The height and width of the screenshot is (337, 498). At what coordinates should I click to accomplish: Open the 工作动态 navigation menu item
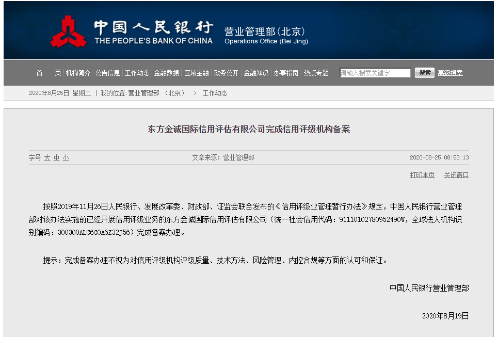(x=137, y=73)
